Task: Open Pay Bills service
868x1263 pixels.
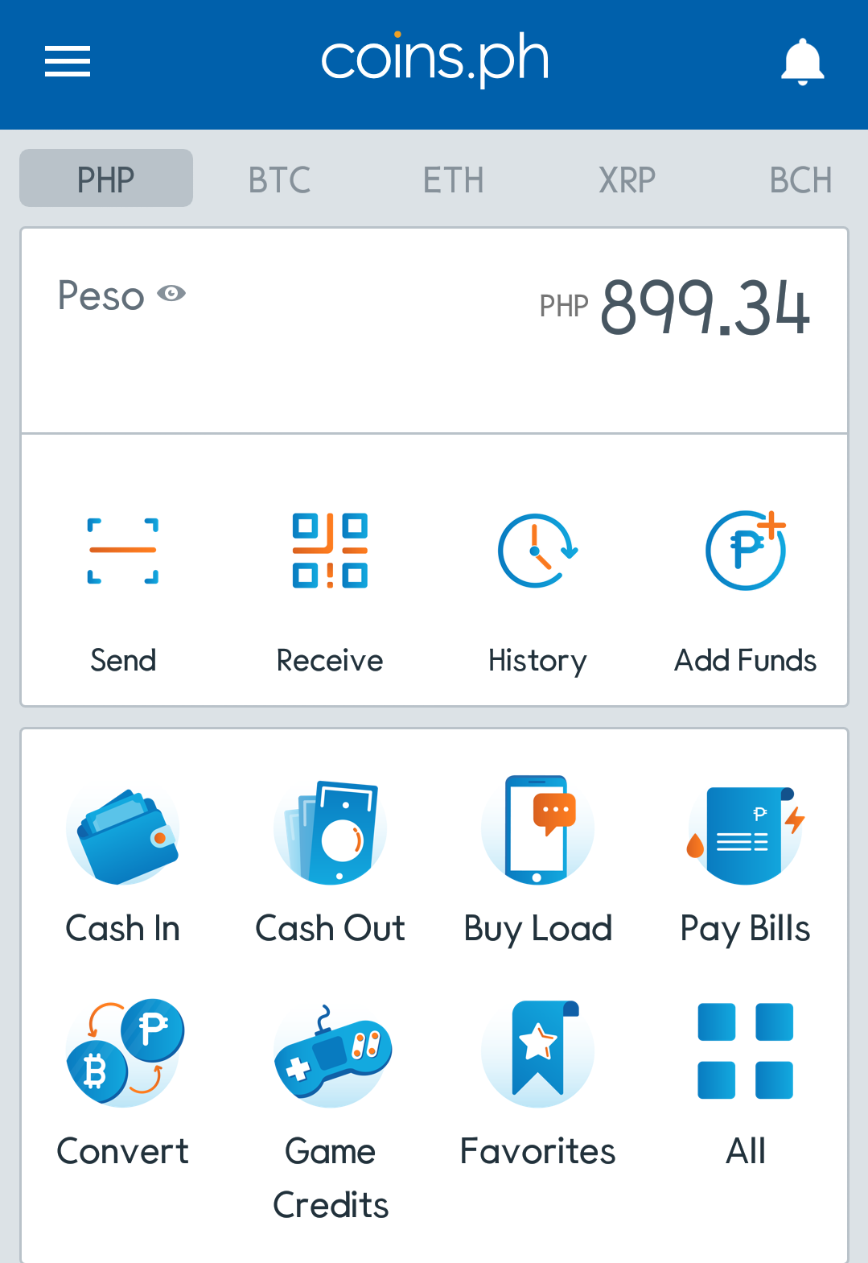Action: (746, 836)
